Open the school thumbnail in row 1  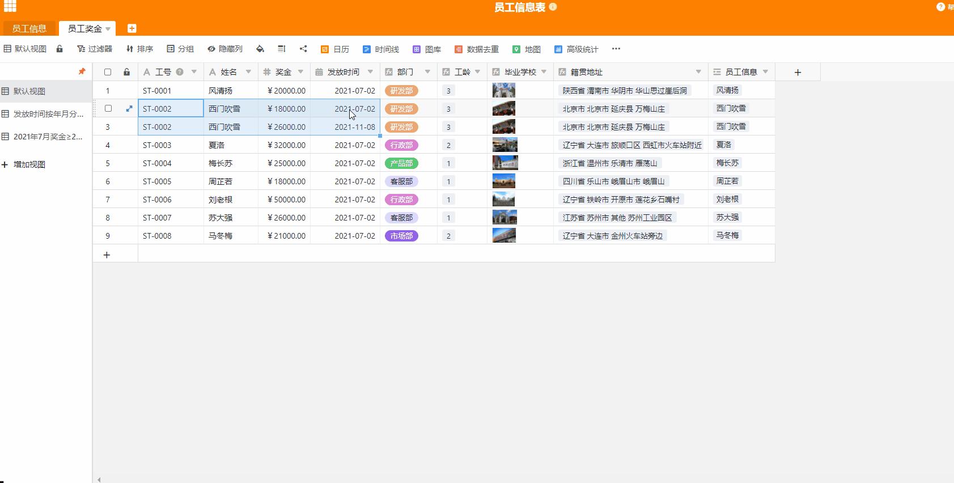(504, 90)
